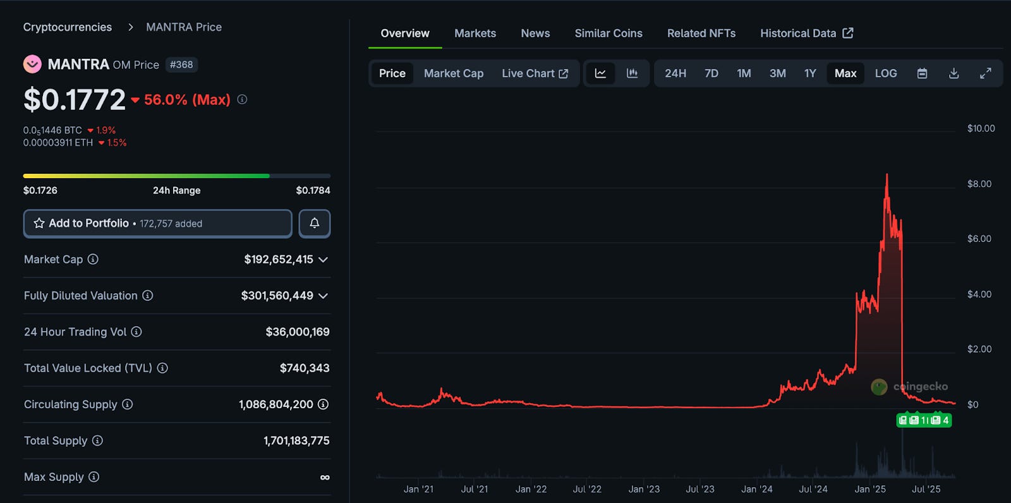This screenshot has width=1011, height=503.
Task: Select the Market Cap chart mode
Action: (454, 73)
